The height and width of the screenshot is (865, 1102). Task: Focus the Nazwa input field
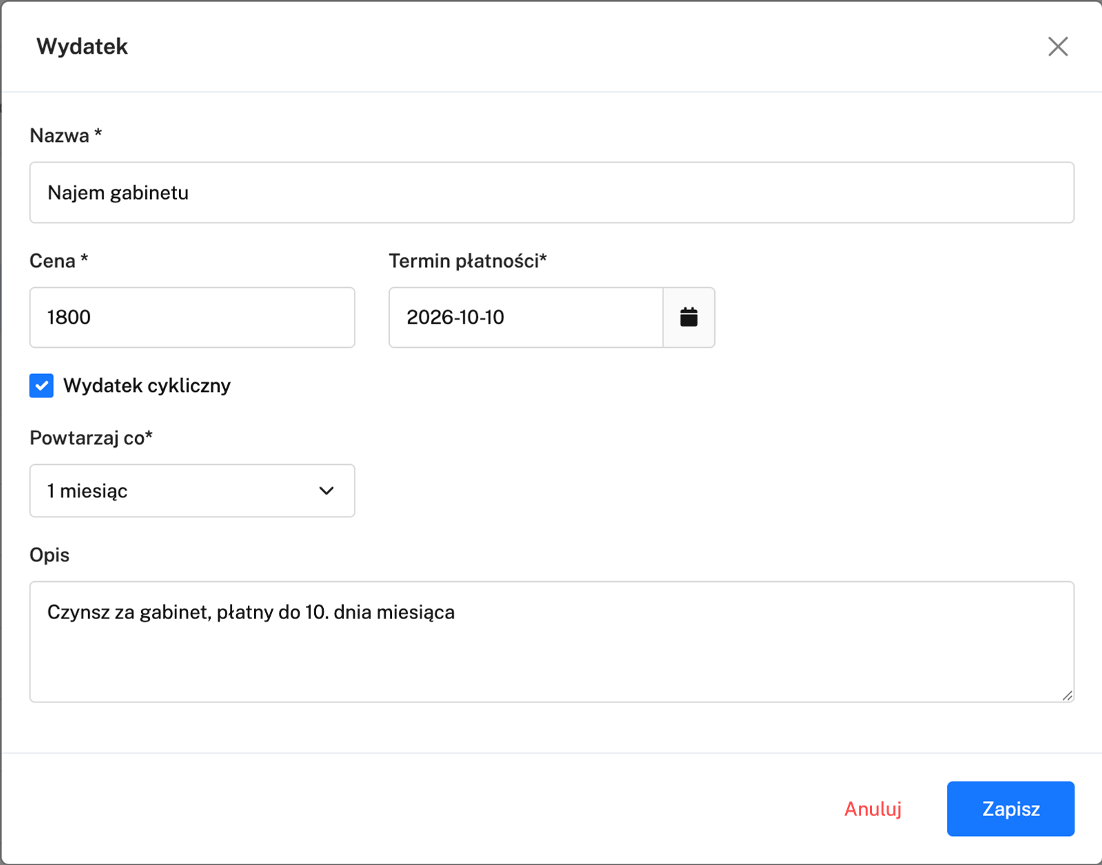pyautogui.click(x=552, y=193)
